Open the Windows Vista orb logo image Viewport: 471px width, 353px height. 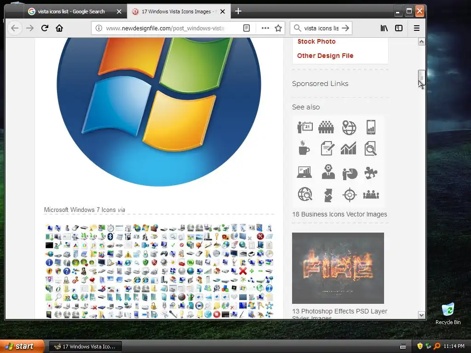(159, 112)
